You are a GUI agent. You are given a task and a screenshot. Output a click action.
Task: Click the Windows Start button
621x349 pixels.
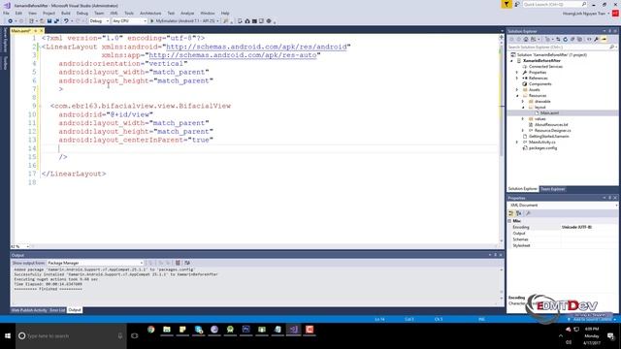pos(8,336)
